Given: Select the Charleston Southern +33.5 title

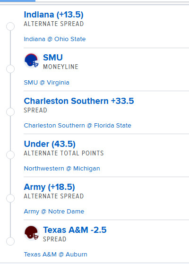Looking at the screenshot, I should pos(79,101).
